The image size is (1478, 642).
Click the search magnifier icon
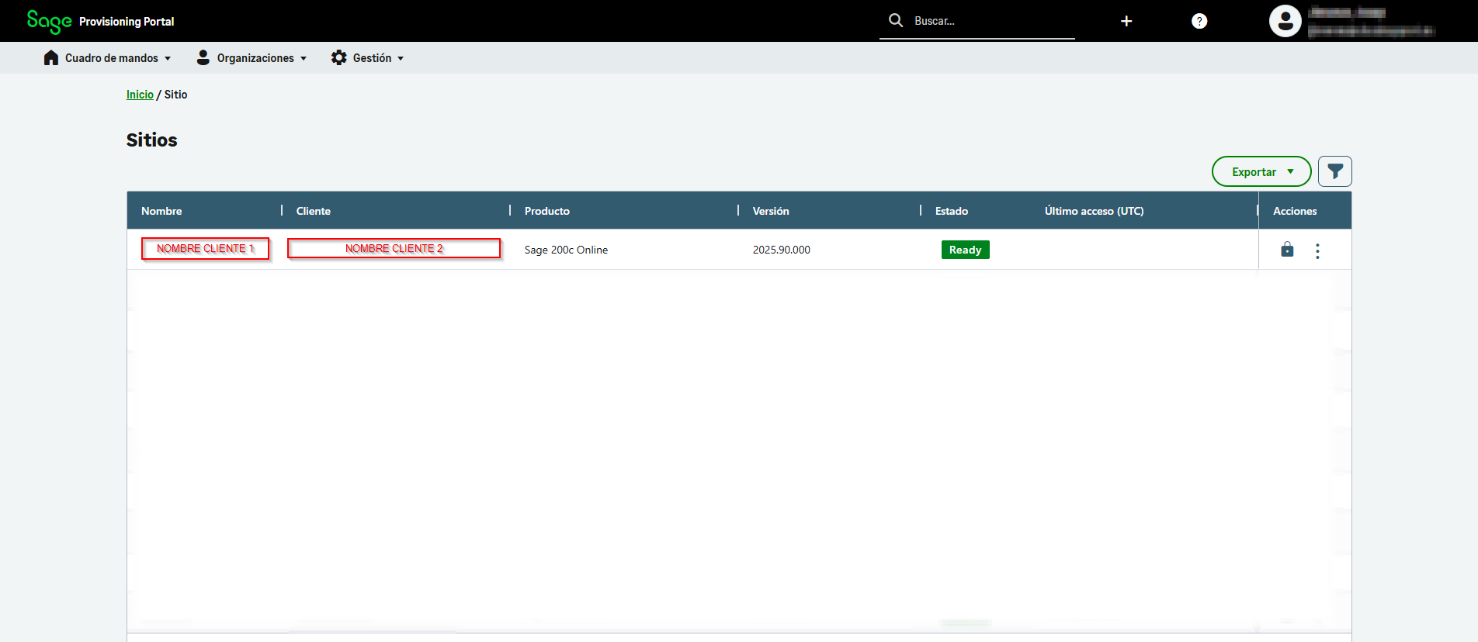click(x=896, y=20)
